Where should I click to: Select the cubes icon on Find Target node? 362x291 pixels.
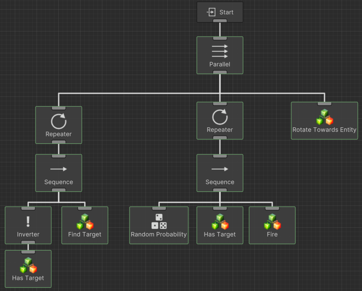[x=85, y=222]
